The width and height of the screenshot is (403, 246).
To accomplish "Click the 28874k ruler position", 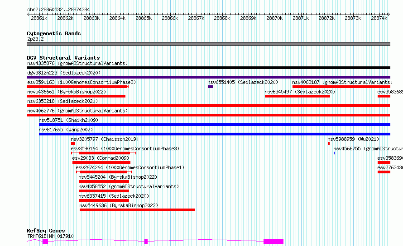I will click(379, 18).
